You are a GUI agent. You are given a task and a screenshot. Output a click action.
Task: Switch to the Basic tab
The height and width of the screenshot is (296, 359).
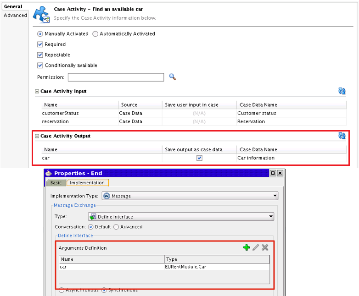[56, 183]
